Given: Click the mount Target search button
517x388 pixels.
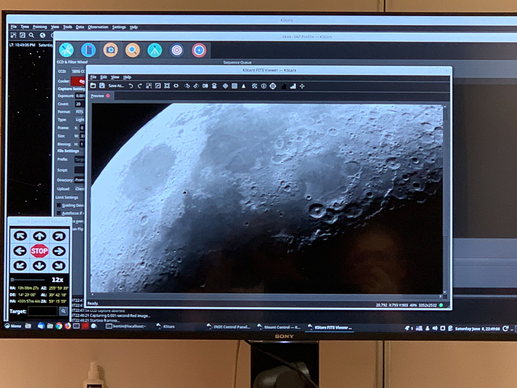Looking at the screenshot, I should pyautogui.click(x=63, y=311).
